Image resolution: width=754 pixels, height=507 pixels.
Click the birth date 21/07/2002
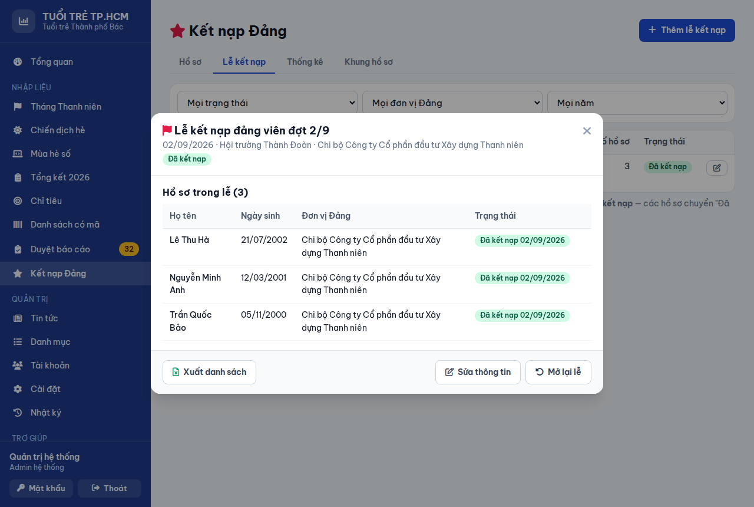click(264, 240)
